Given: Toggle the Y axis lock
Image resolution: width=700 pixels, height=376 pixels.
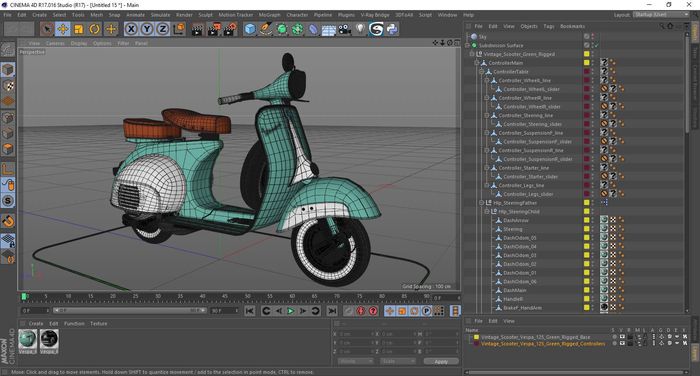Looking at the screenshot, I should (x=147, y=29).
